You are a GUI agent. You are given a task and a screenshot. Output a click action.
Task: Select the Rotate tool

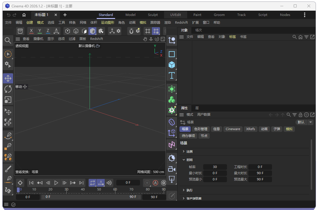pyautogui.click(x=8, y=89)
